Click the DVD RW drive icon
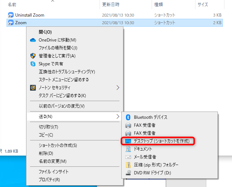The image size is (232, 187). [x=128, y=173]
